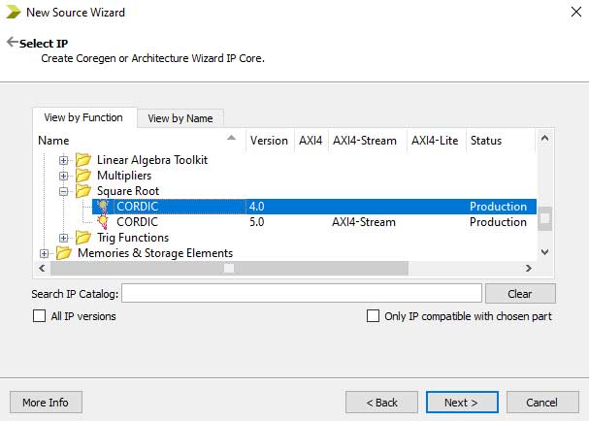Check Only IP compatible with chosen part
This screenshot has width=589, height=421.
374,316
